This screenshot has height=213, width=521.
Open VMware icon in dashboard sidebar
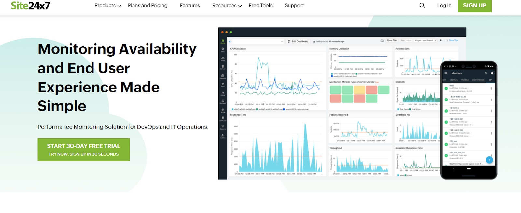[x=223, y=76]
